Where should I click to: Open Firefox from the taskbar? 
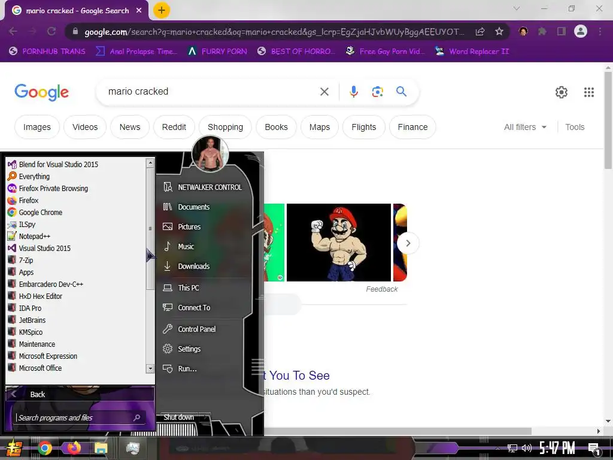pyautogui.click(x=73, y=448)
